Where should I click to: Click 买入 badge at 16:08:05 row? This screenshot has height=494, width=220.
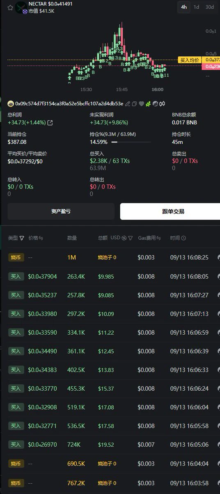click(x=15, y=277)
